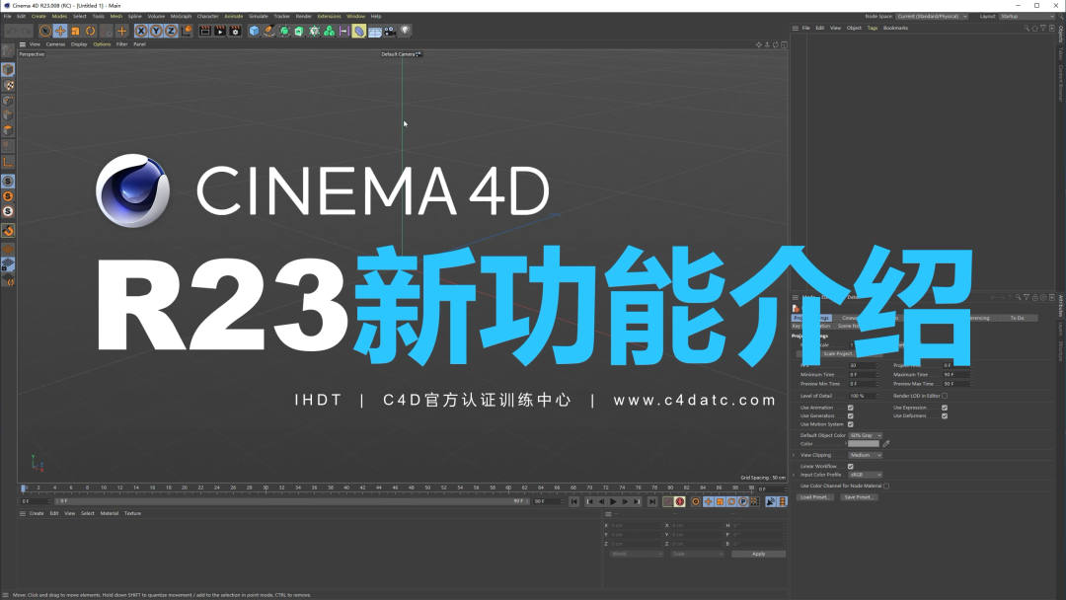Click Render View clapperboard icon
This screenshot has width=1066, height=600.
204,31
